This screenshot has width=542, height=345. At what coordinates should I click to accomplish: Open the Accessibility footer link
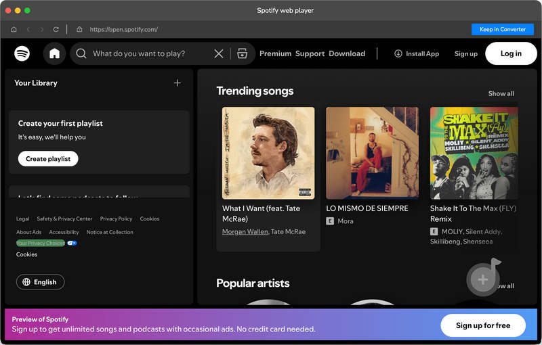64,232
